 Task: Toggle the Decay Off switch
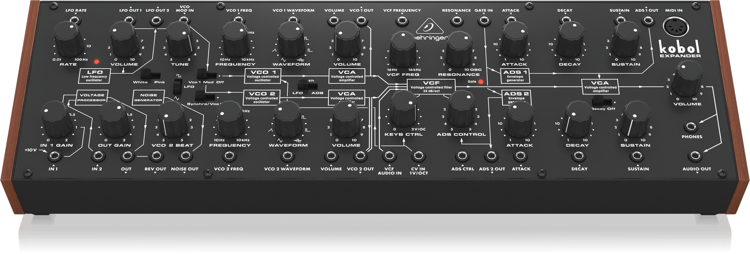coord(602,101)
